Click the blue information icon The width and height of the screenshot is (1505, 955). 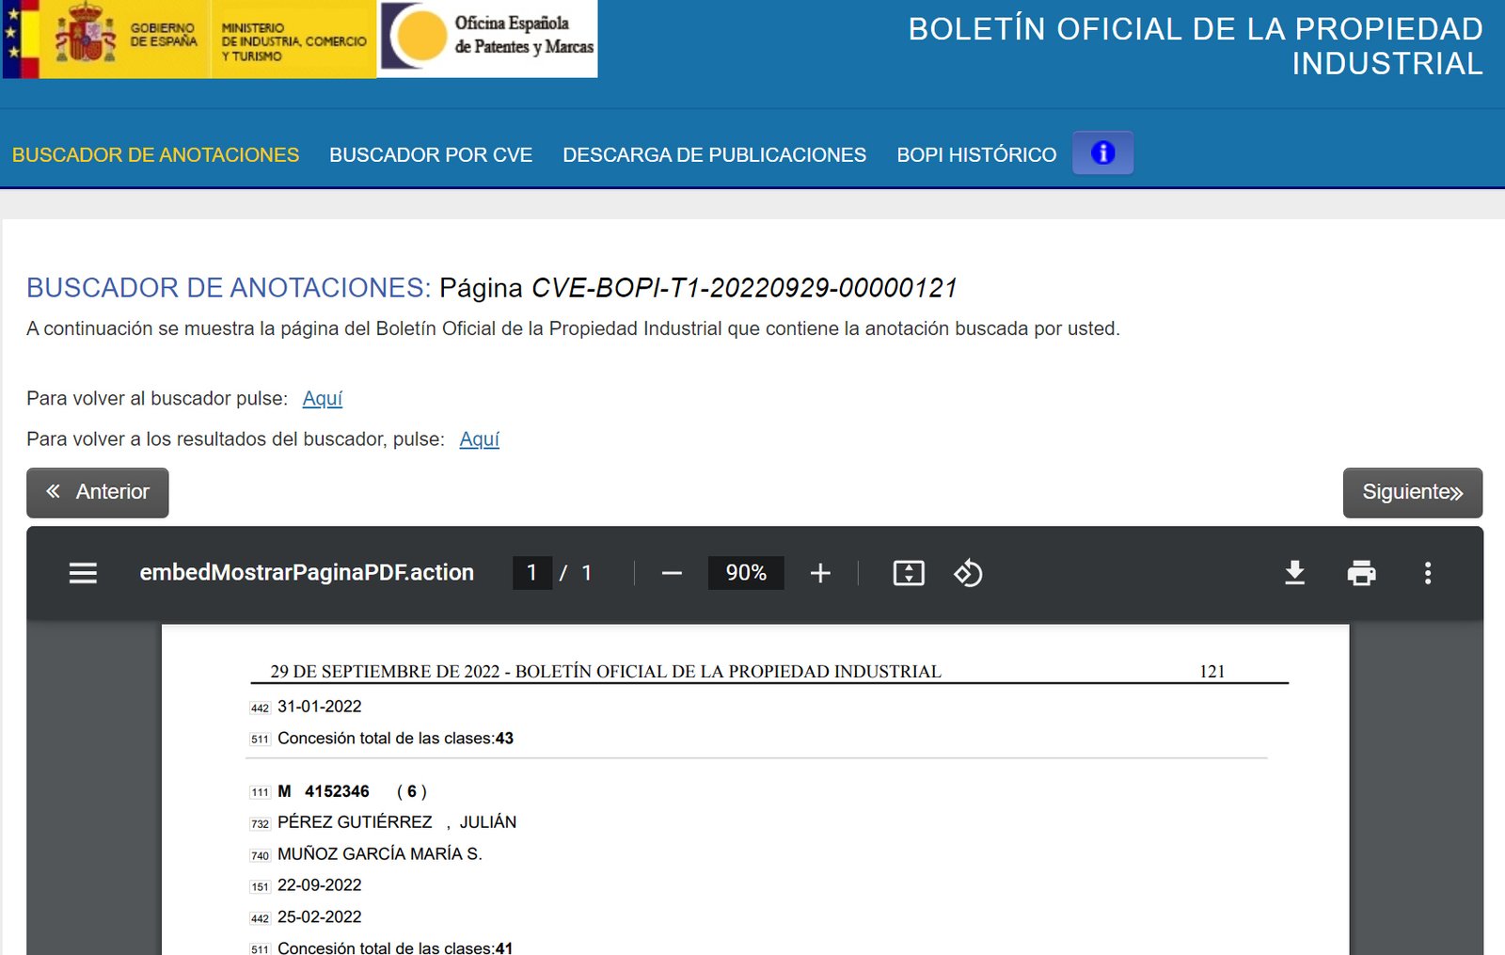1102,152
